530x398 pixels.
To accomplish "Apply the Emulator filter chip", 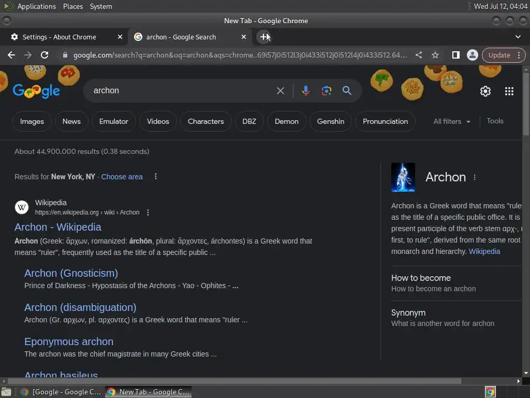I will (x=113, y=121).
